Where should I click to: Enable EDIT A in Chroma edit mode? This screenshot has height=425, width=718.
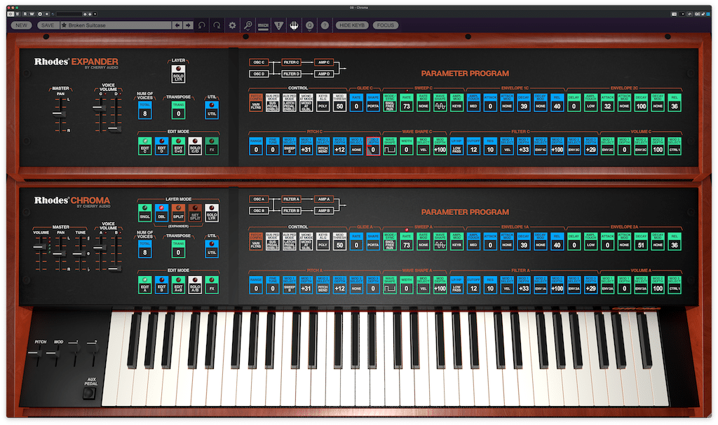coord(144,284)
